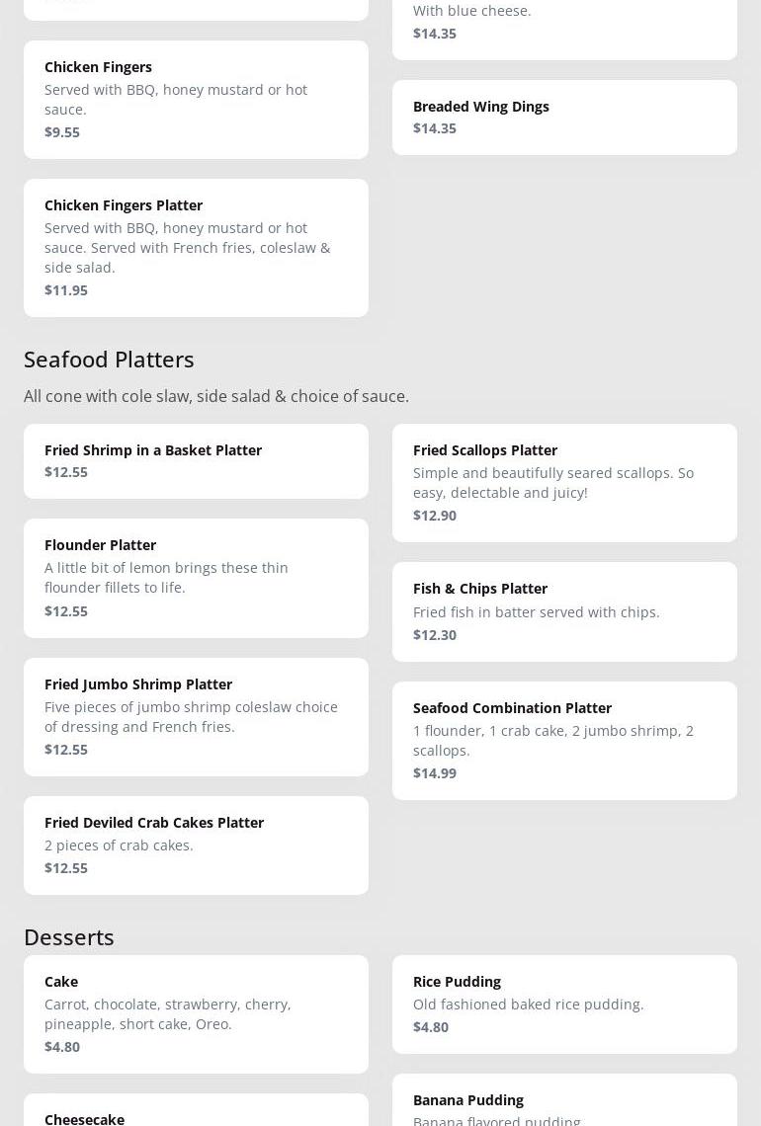Open the Cake dessert item

(x=196, y=1013)
